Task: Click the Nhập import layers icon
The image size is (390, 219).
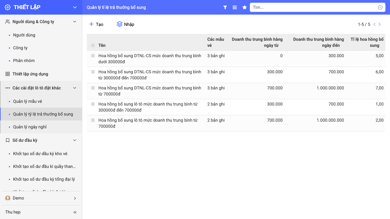Action: tap(119, 24)
